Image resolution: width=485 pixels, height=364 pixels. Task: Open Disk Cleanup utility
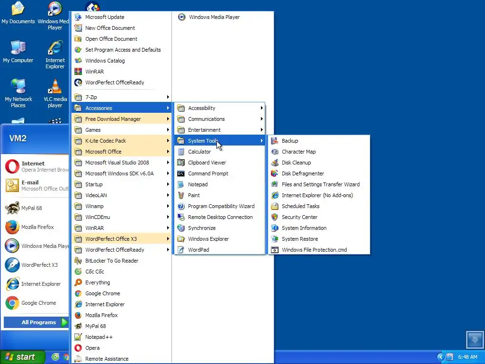[x=319, y=163]
